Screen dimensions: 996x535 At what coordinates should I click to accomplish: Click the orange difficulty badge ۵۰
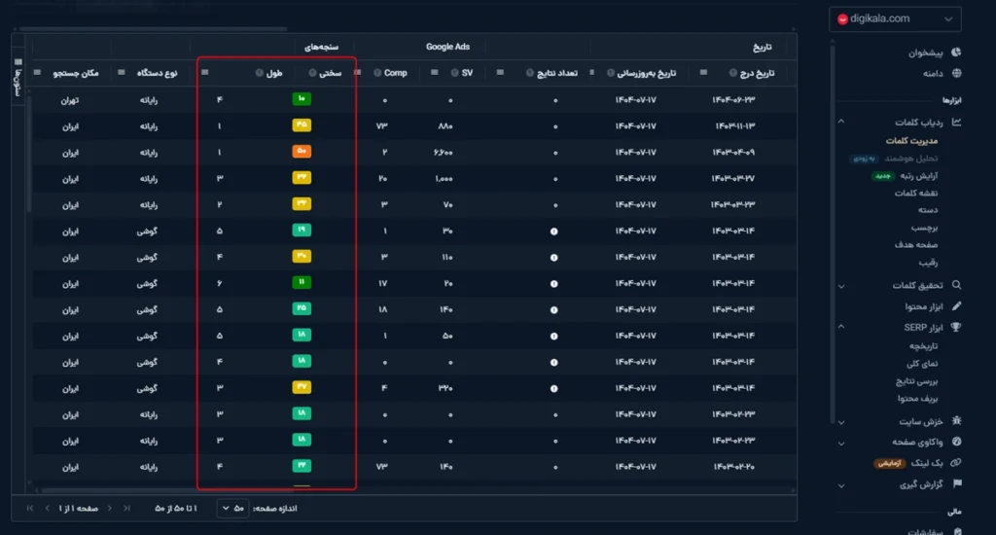[302, 151]
